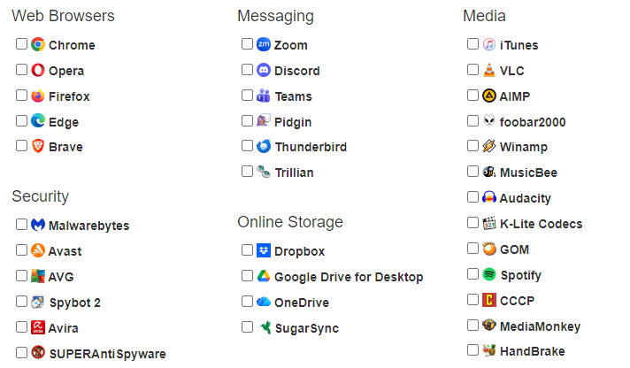The image size is (630, 368).
Task: Click the SUPERAntiSpyware label
Action: [x=107, y=354]
